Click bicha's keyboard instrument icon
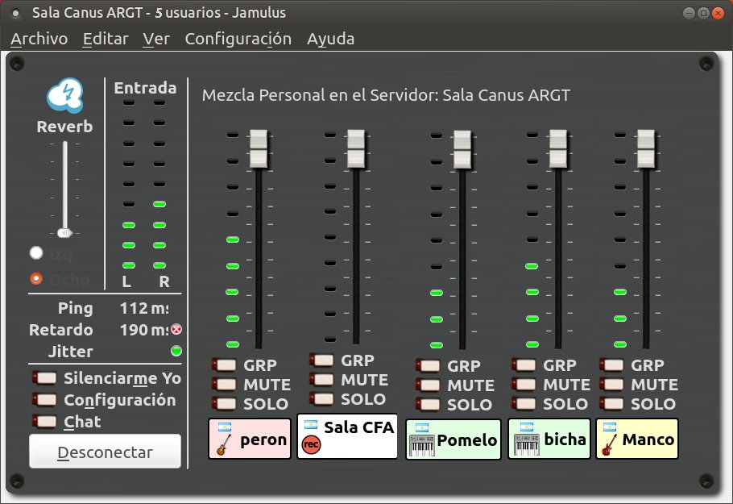Screen dimensions: 733x504 coord(526,444)
